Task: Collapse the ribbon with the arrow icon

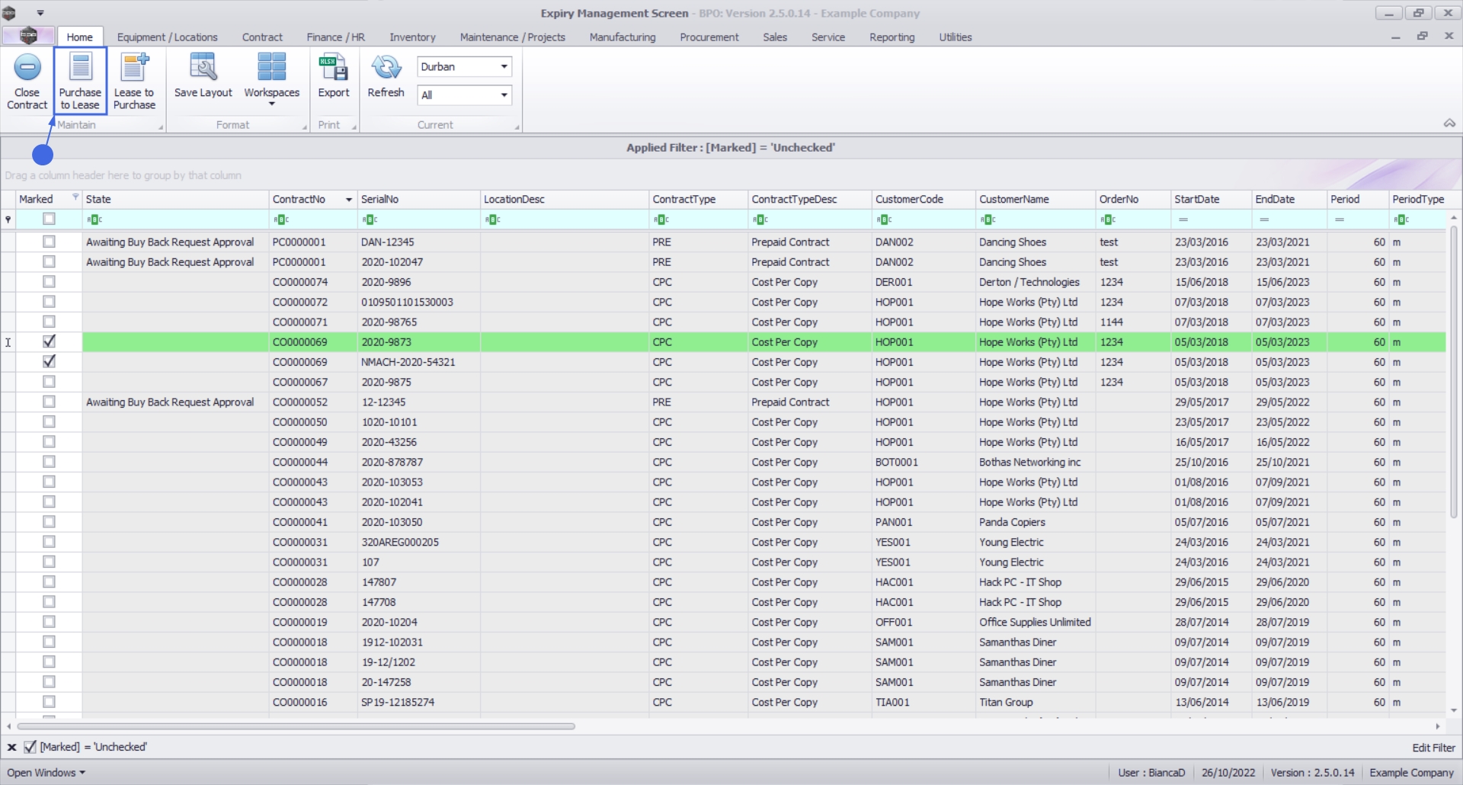Action: click(1449, 123)
